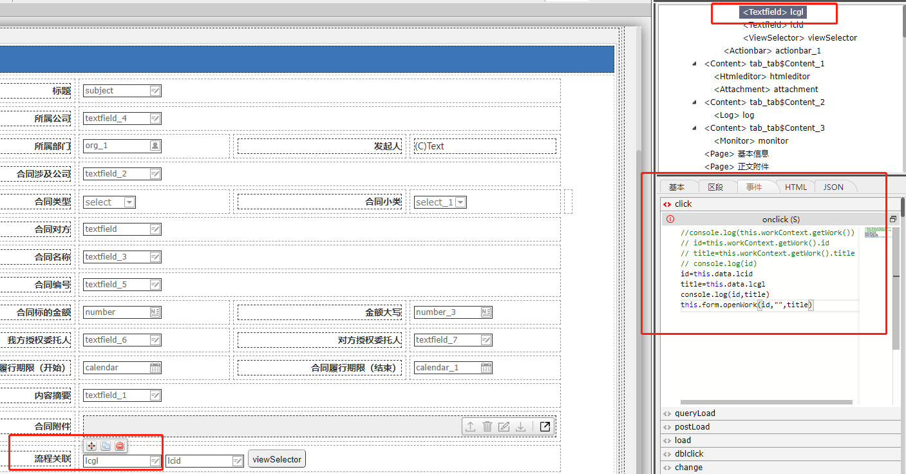
Task: Click the onclick code editor vertical scrollbar
Action: (x=896, y=289)
